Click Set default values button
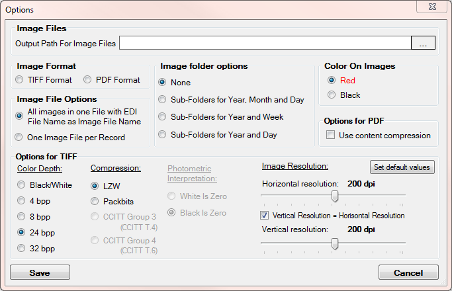Screen dimensions: 452x291 click(402, 167)
